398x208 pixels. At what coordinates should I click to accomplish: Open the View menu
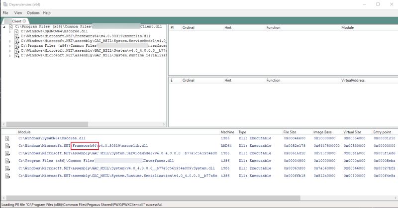pos(18,13)
